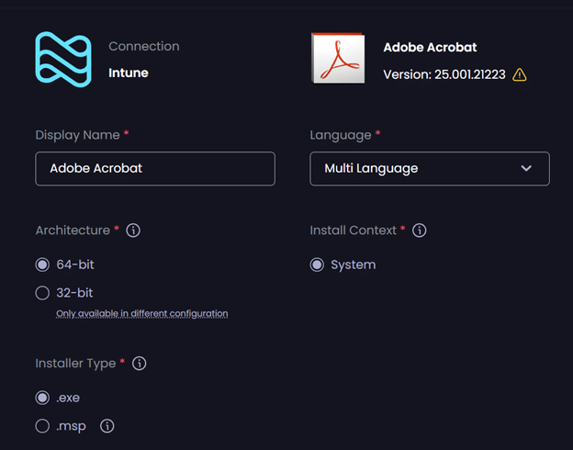Show info tooltip for Installer Type

[x=140, y=364]
